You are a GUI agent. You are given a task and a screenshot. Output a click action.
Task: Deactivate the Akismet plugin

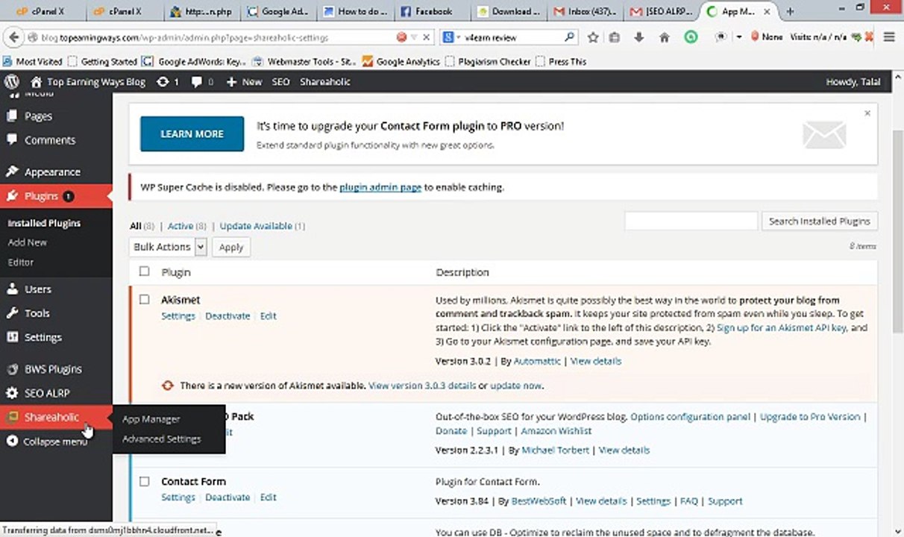227,315
